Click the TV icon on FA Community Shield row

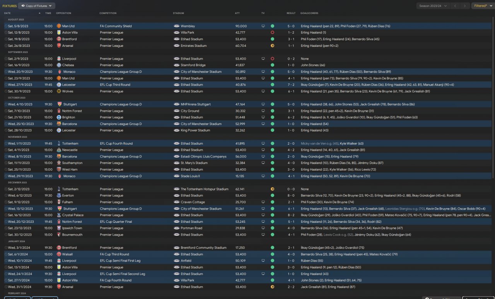coord(263,26)
